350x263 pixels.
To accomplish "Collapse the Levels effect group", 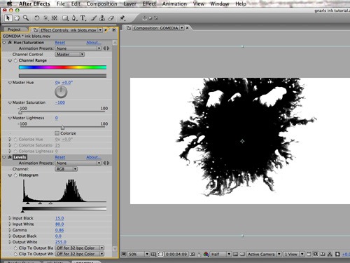I will [x=4, y=157].
